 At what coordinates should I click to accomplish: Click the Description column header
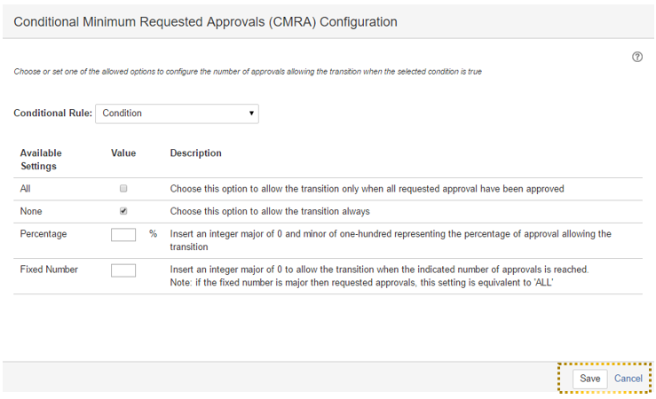click(195, 153)
